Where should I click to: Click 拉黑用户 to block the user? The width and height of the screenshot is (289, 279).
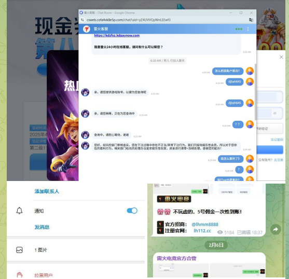44,275
